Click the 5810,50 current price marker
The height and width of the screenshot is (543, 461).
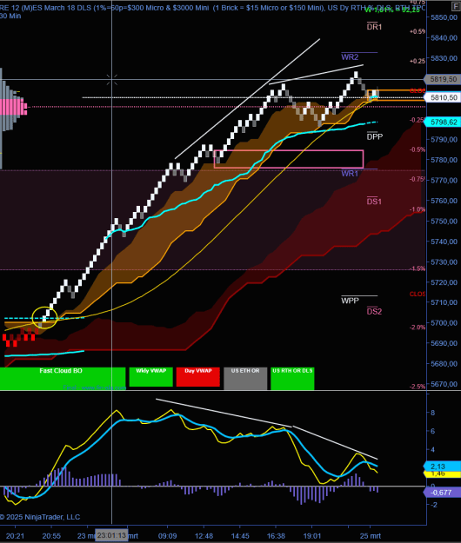(443, 97)
